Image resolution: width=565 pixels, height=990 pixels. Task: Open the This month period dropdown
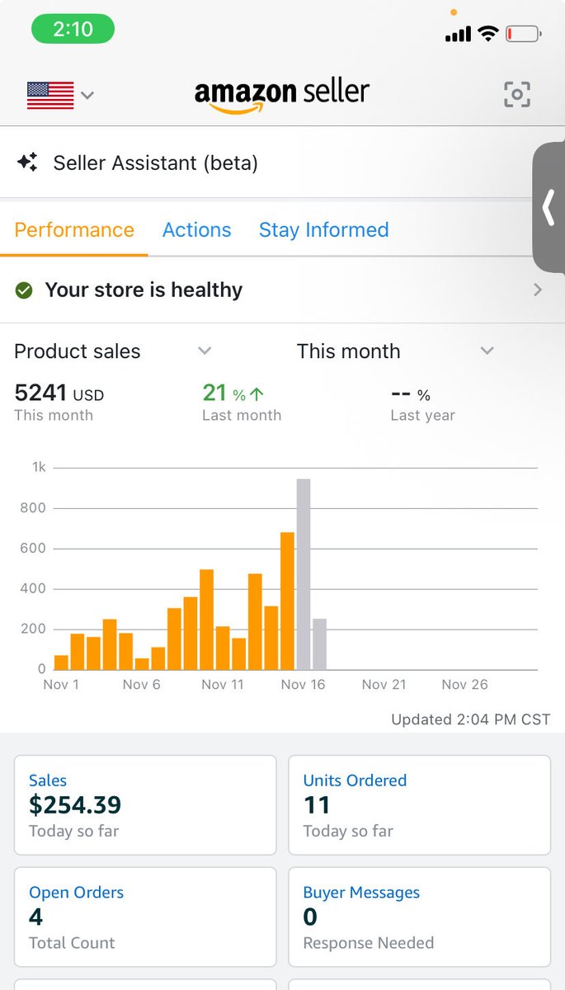tap(487, 351)
